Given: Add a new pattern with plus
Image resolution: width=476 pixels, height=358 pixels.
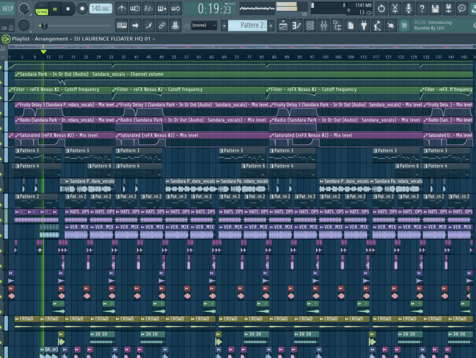Looking at the screenshot, I should tap(271, 26).
